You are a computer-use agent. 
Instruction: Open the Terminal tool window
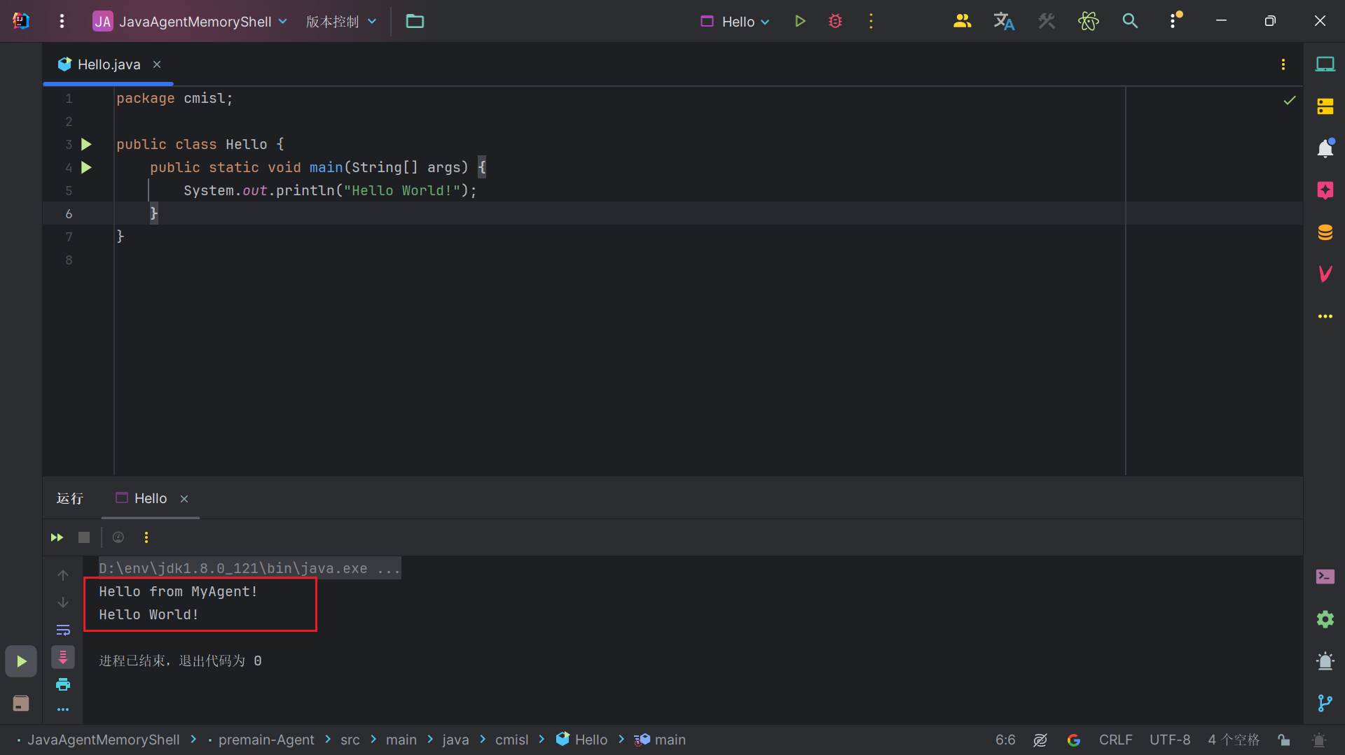1325,577
